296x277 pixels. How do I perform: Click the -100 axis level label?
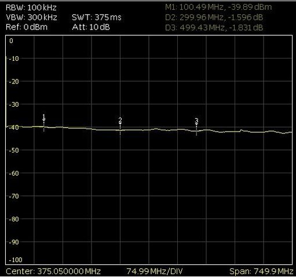pyautogui.click(x=16, y=260)
